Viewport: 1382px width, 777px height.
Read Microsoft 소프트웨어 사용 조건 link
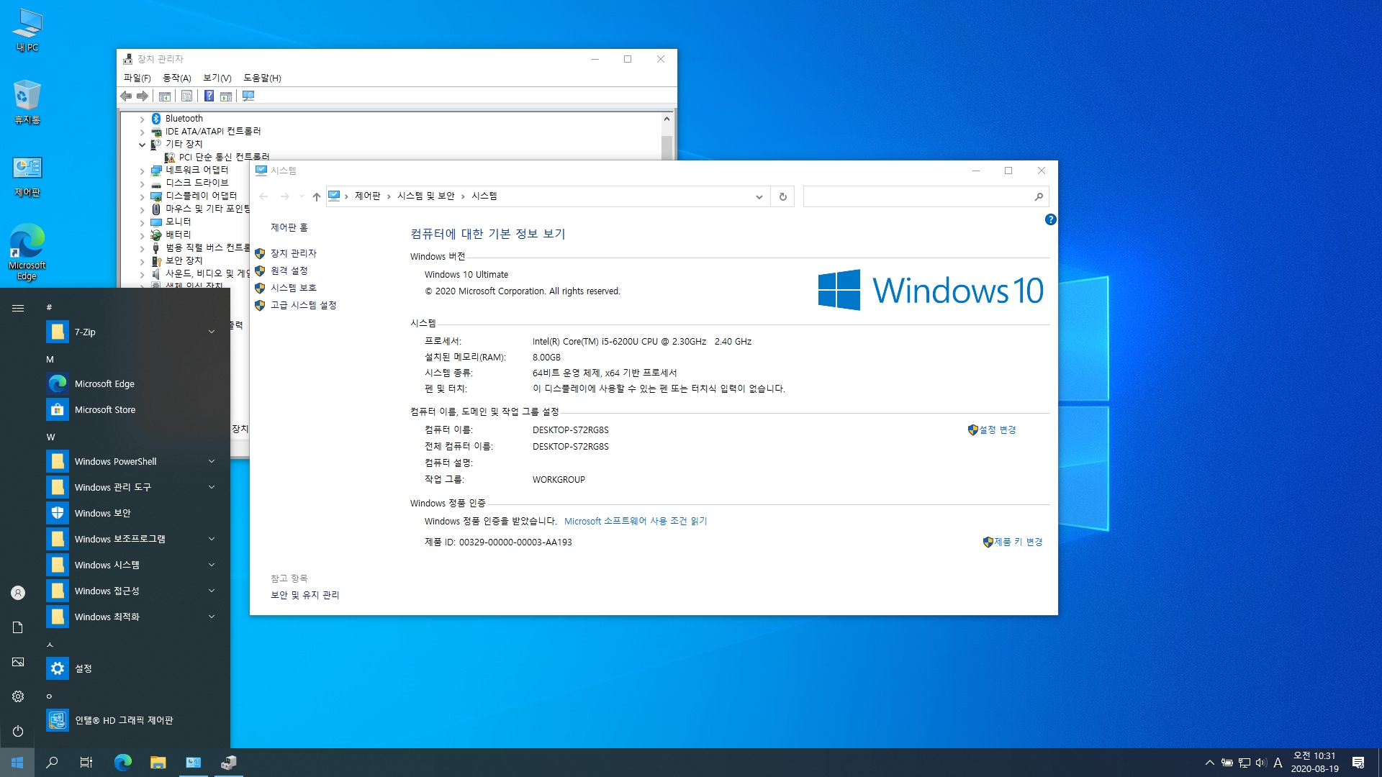click(636, 521)
